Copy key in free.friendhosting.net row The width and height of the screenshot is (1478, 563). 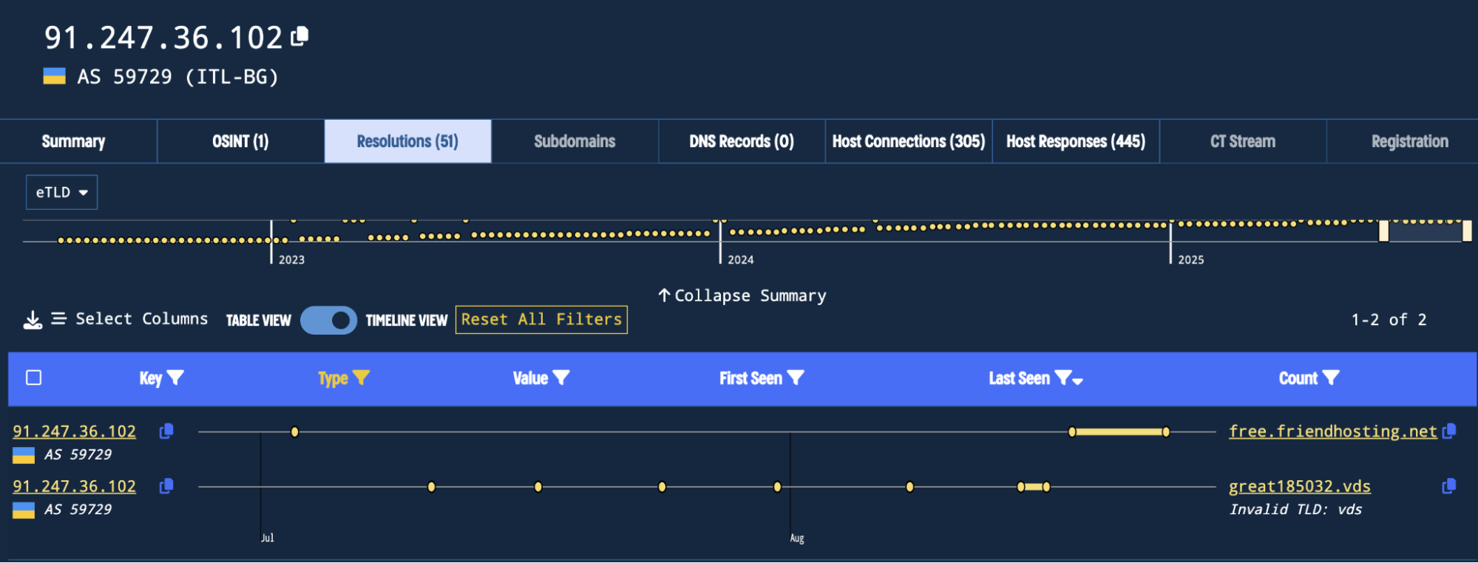pos(166,431)
